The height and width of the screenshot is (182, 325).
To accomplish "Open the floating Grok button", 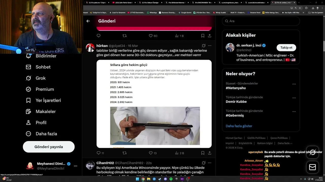I will click(x=313, y=152).
